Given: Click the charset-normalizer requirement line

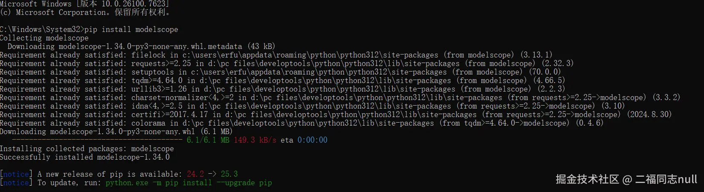Looking at the screenshot, I should pyautogui.click(x=340, y=97).
